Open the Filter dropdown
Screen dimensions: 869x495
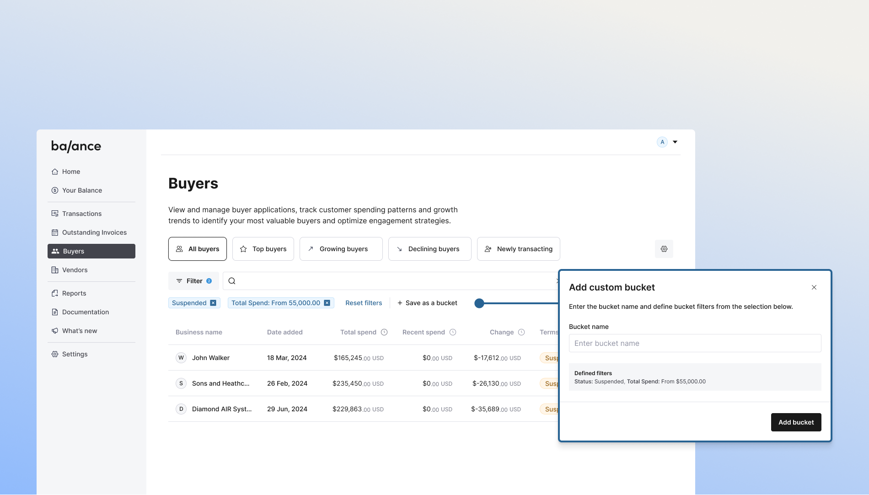pos(193,281)
